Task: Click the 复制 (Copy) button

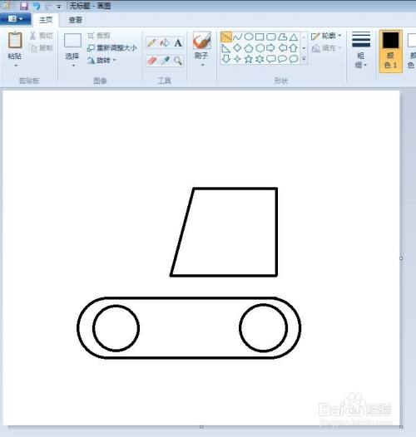Action: pos(42,48)
